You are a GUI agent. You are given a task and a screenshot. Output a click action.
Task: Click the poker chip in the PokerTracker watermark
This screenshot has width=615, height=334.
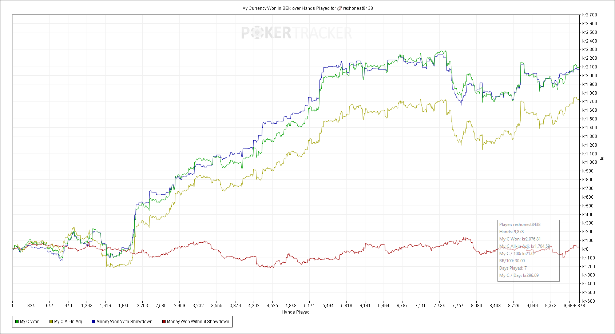click(x=257, y=33)
